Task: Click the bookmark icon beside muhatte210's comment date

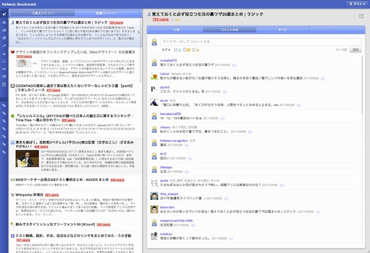Action: point(234,65)
